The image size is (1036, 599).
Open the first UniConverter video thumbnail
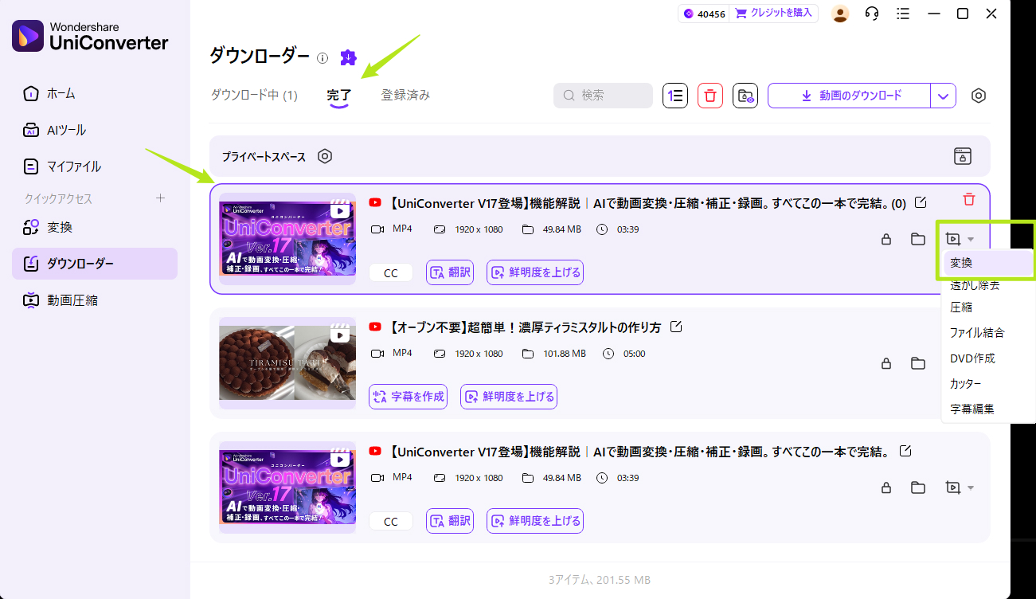(x=287, y=238)
